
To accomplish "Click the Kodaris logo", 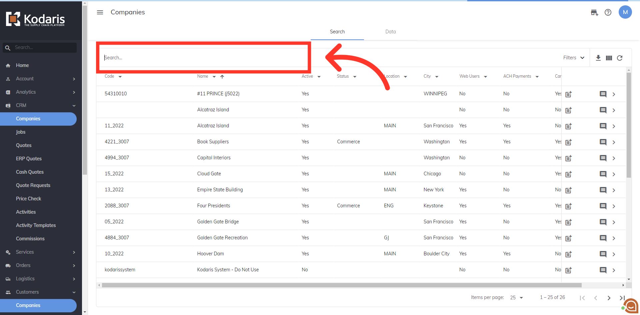I will point(35,19).
